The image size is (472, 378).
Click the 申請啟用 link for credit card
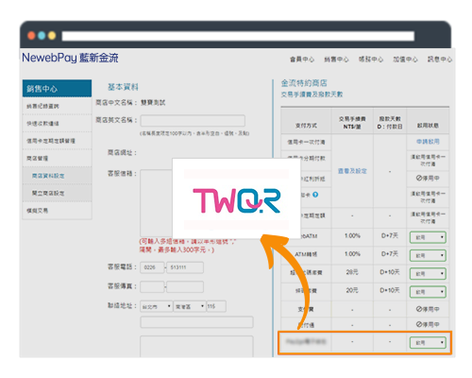point(428,142)
